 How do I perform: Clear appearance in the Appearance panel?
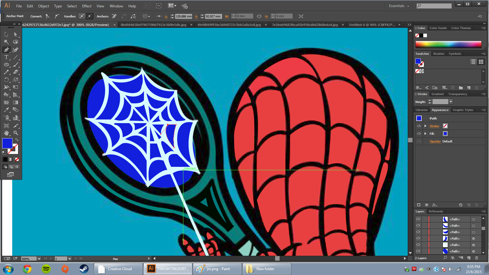(461, 205)
